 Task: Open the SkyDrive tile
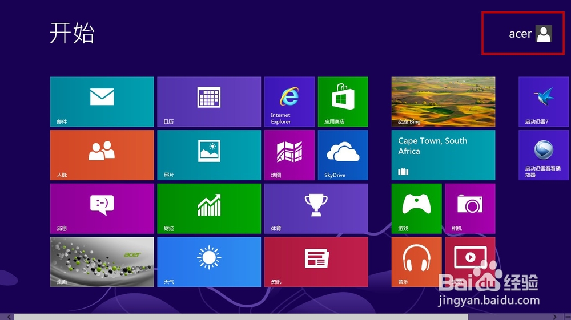point(343,155)
